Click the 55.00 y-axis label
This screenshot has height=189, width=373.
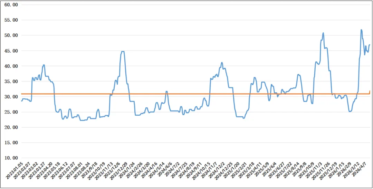click(11, 20)
